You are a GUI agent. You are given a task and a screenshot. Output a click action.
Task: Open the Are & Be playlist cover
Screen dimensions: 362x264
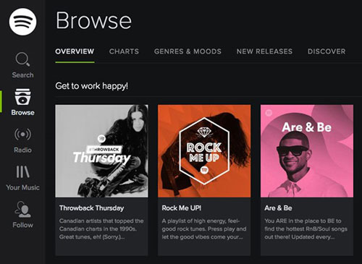(307, 151)
